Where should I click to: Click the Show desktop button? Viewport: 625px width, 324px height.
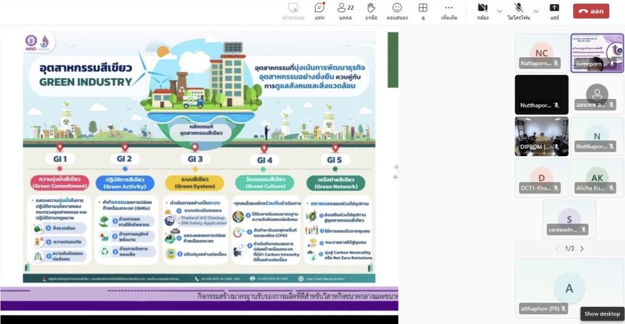[602, 314]
